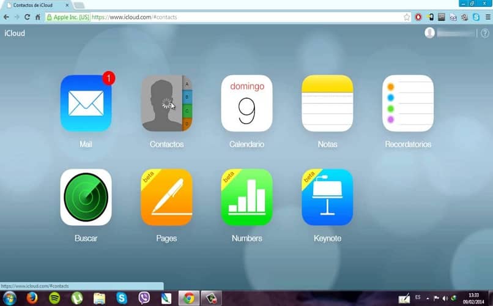Open a new browser tab
This screenshot has height=306, width=493.
pyautogui.click(x=79, y=6)
